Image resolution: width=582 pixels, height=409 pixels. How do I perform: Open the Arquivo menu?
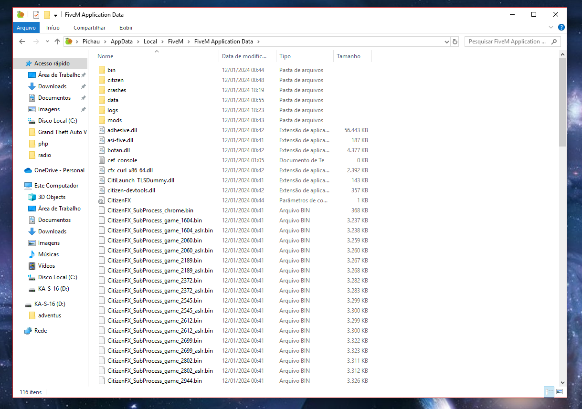coord(26,28)
